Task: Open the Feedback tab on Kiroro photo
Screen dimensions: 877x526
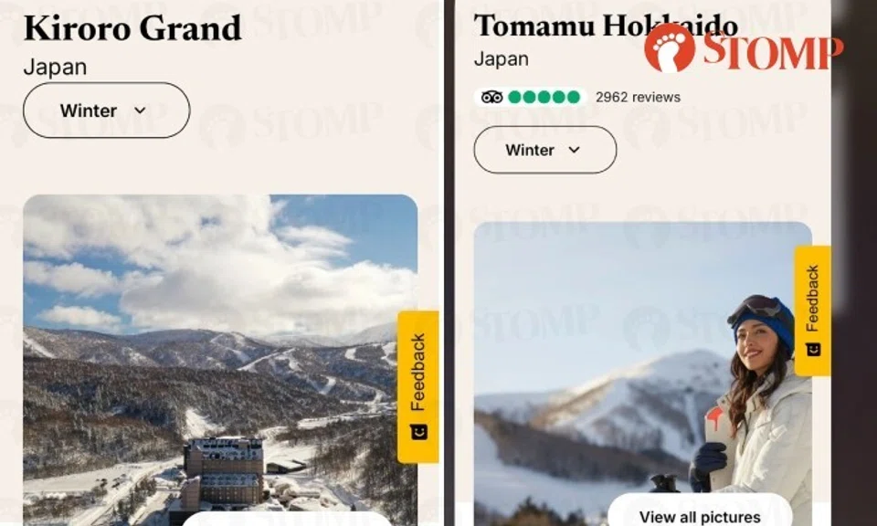Action: (x=417, y=387)
